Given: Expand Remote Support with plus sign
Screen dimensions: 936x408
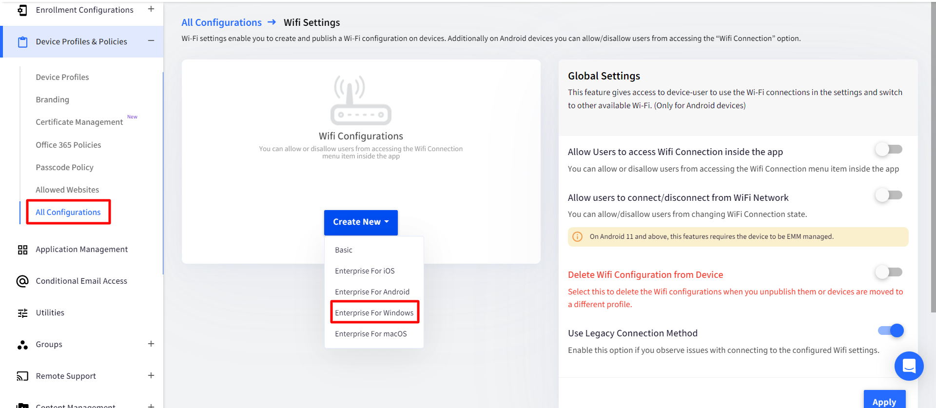Looking at the screenshot, I should pos(151,375).
